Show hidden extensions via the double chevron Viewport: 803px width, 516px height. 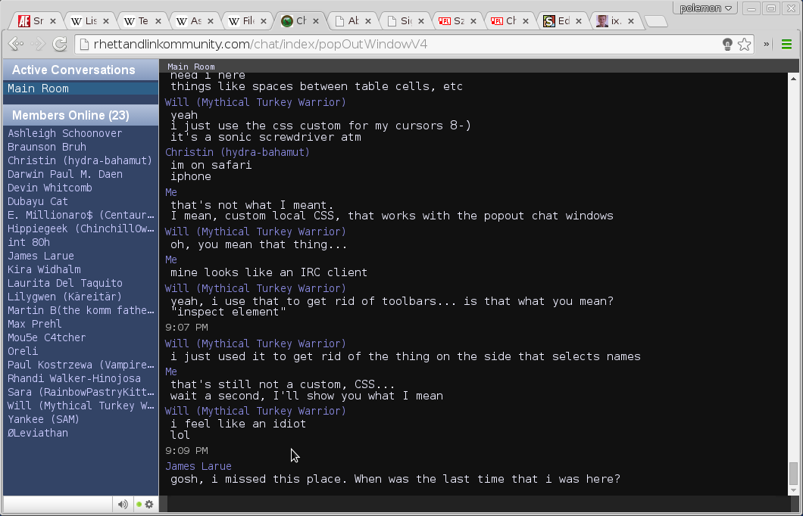tap(767, 45)
